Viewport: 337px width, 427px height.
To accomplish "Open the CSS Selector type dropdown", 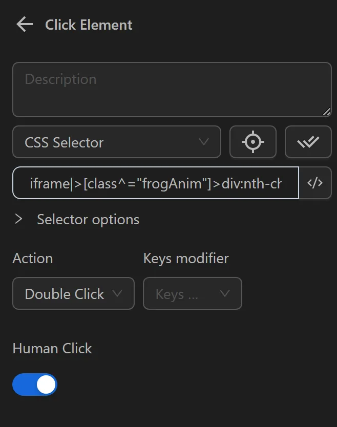I will 116,142.
